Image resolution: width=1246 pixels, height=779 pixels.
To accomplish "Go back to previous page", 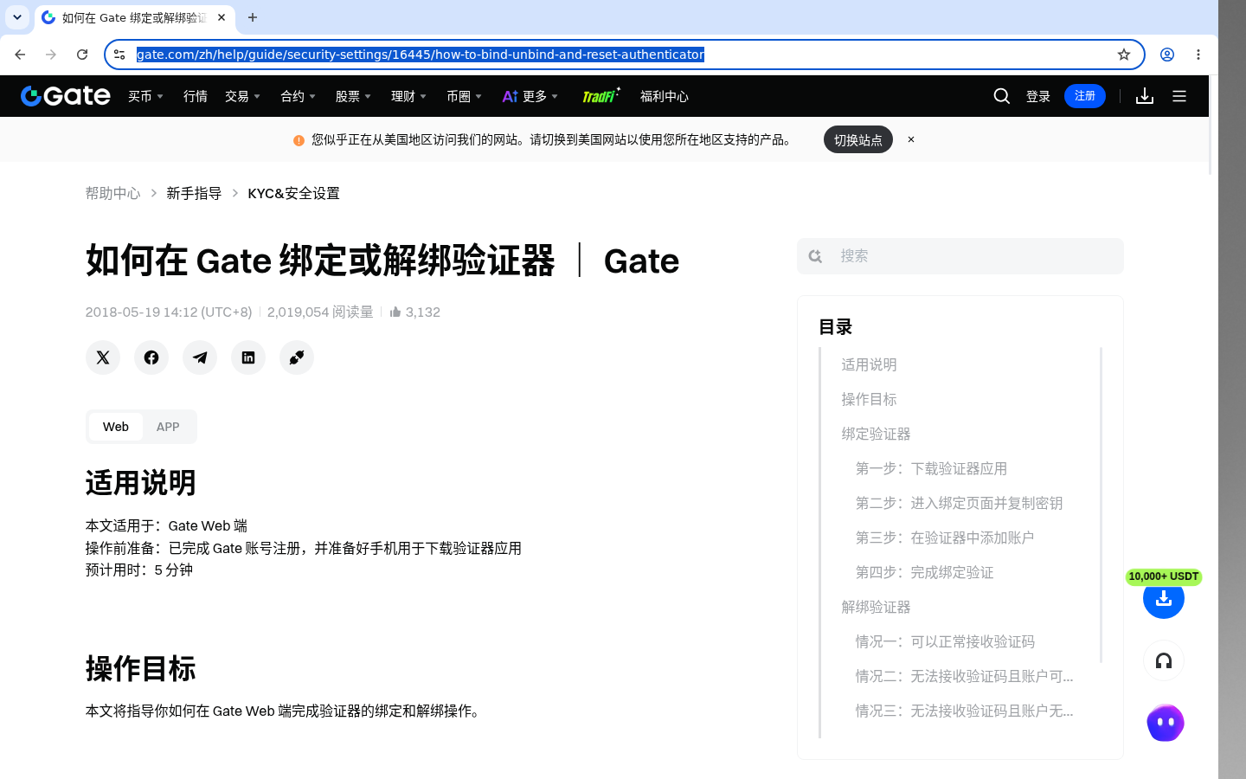I will click(20, 55).
